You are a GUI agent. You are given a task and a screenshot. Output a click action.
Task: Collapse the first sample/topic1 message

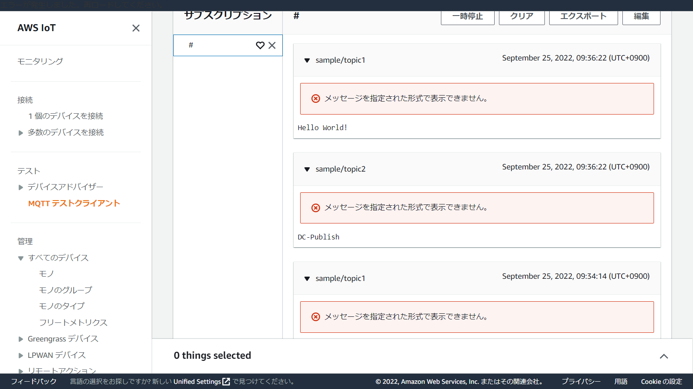307,61
